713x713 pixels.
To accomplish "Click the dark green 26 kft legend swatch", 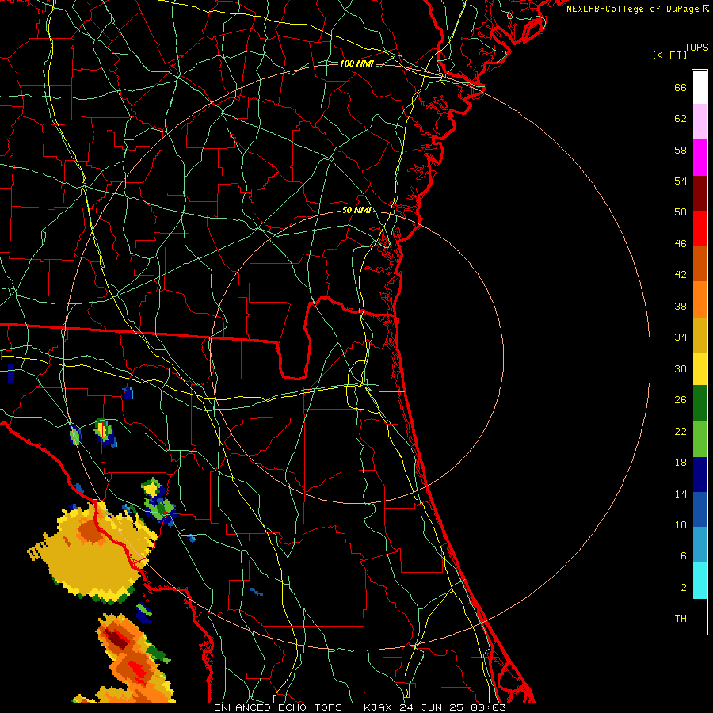I will pyautogui.click(x=700, y=403).
